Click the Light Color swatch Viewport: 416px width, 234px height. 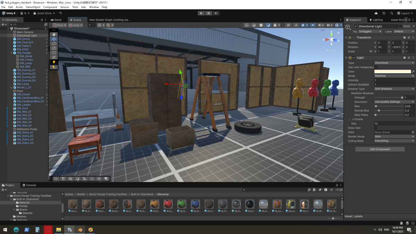[x=392, y=71]
